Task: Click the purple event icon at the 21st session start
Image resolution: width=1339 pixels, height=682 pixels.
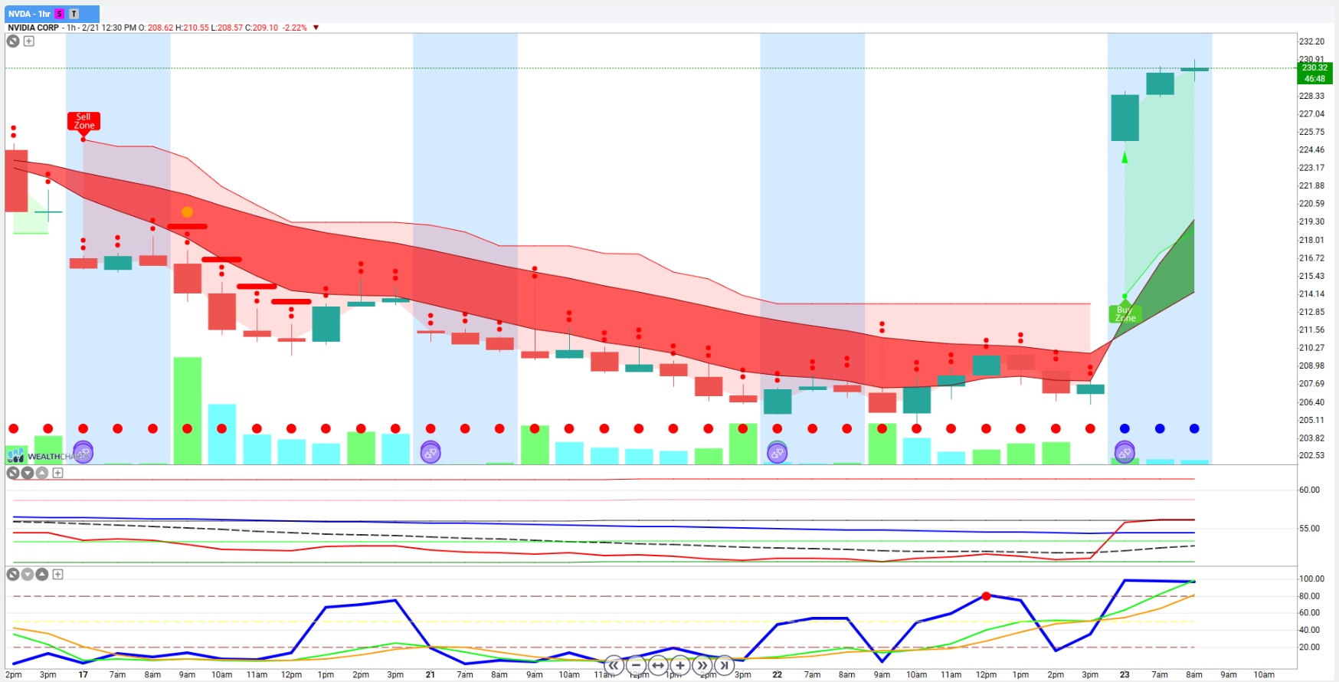Action: 431,453
